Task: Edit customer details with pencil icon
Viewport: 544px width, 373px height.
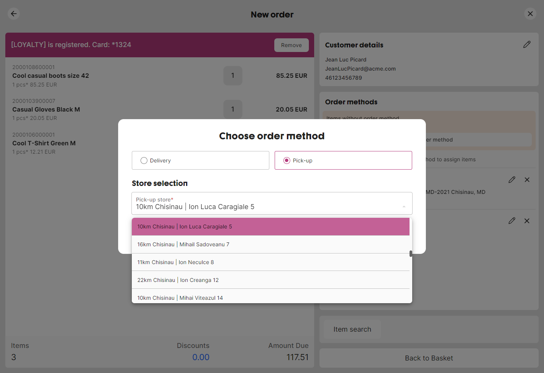Action: point(527,45)
